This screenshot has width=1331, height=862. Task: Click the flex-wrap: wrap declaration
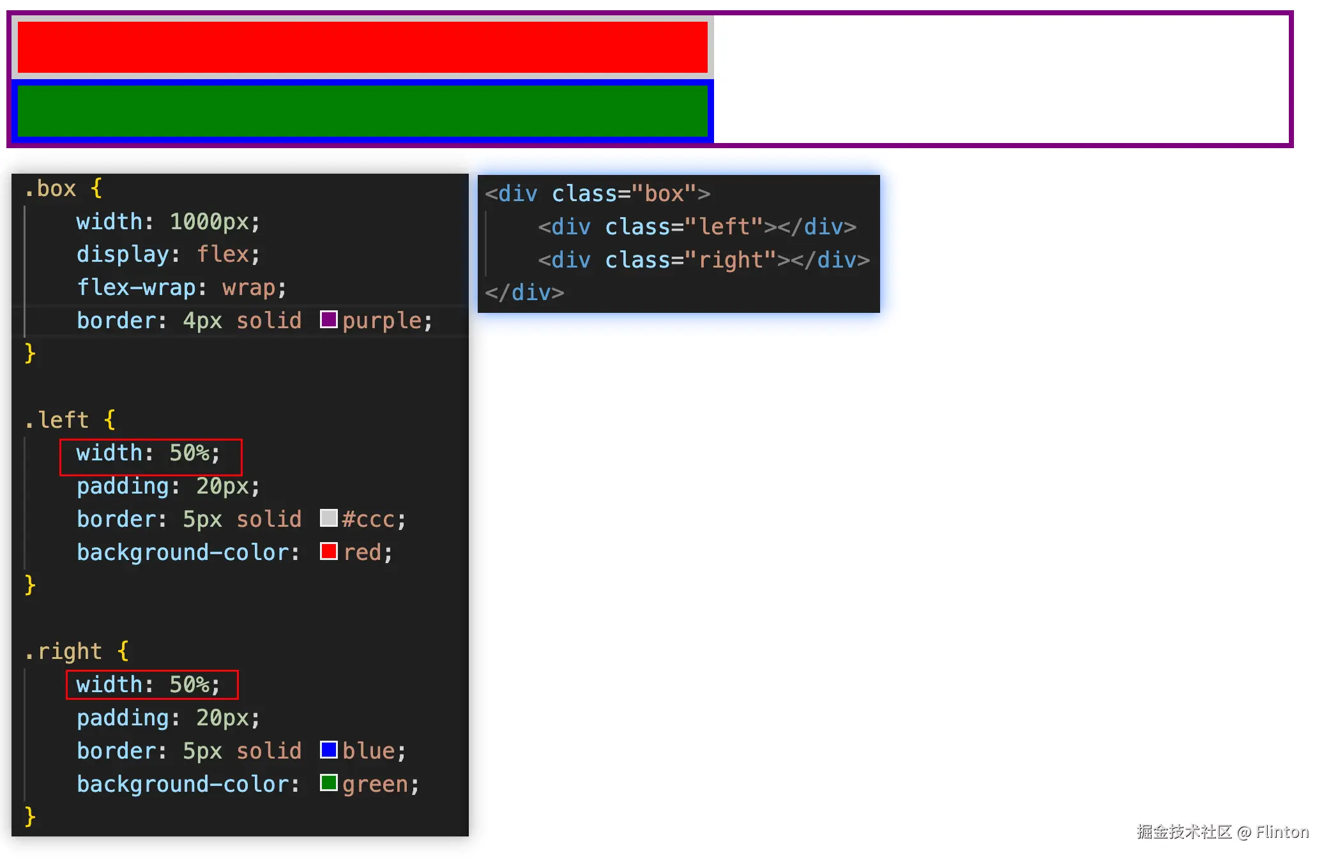click(181, 288)
